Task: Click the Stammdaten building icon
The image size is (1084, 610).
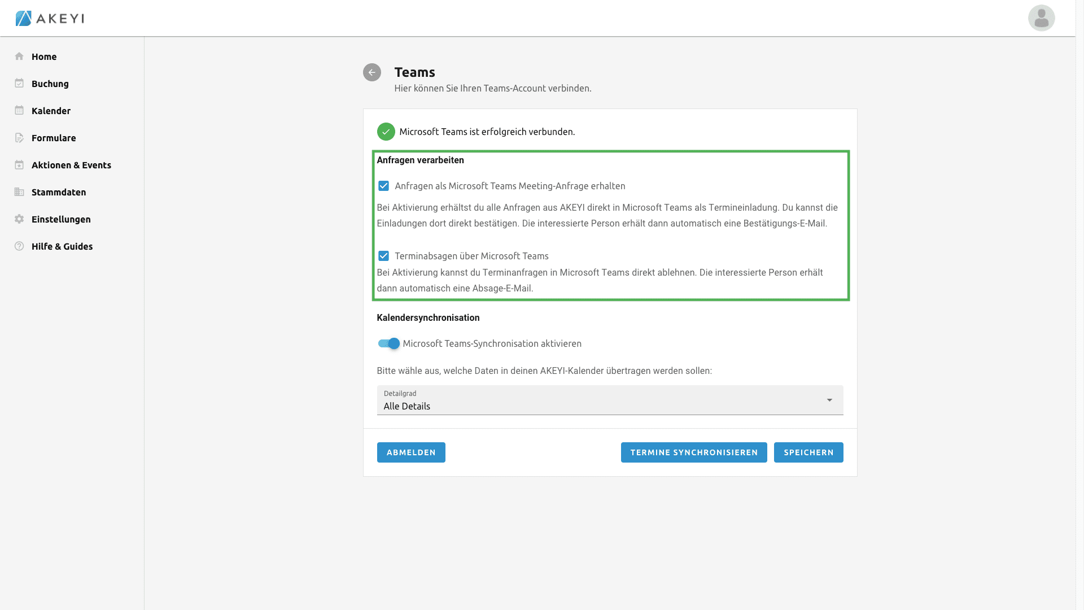Action: coord(19,192)
